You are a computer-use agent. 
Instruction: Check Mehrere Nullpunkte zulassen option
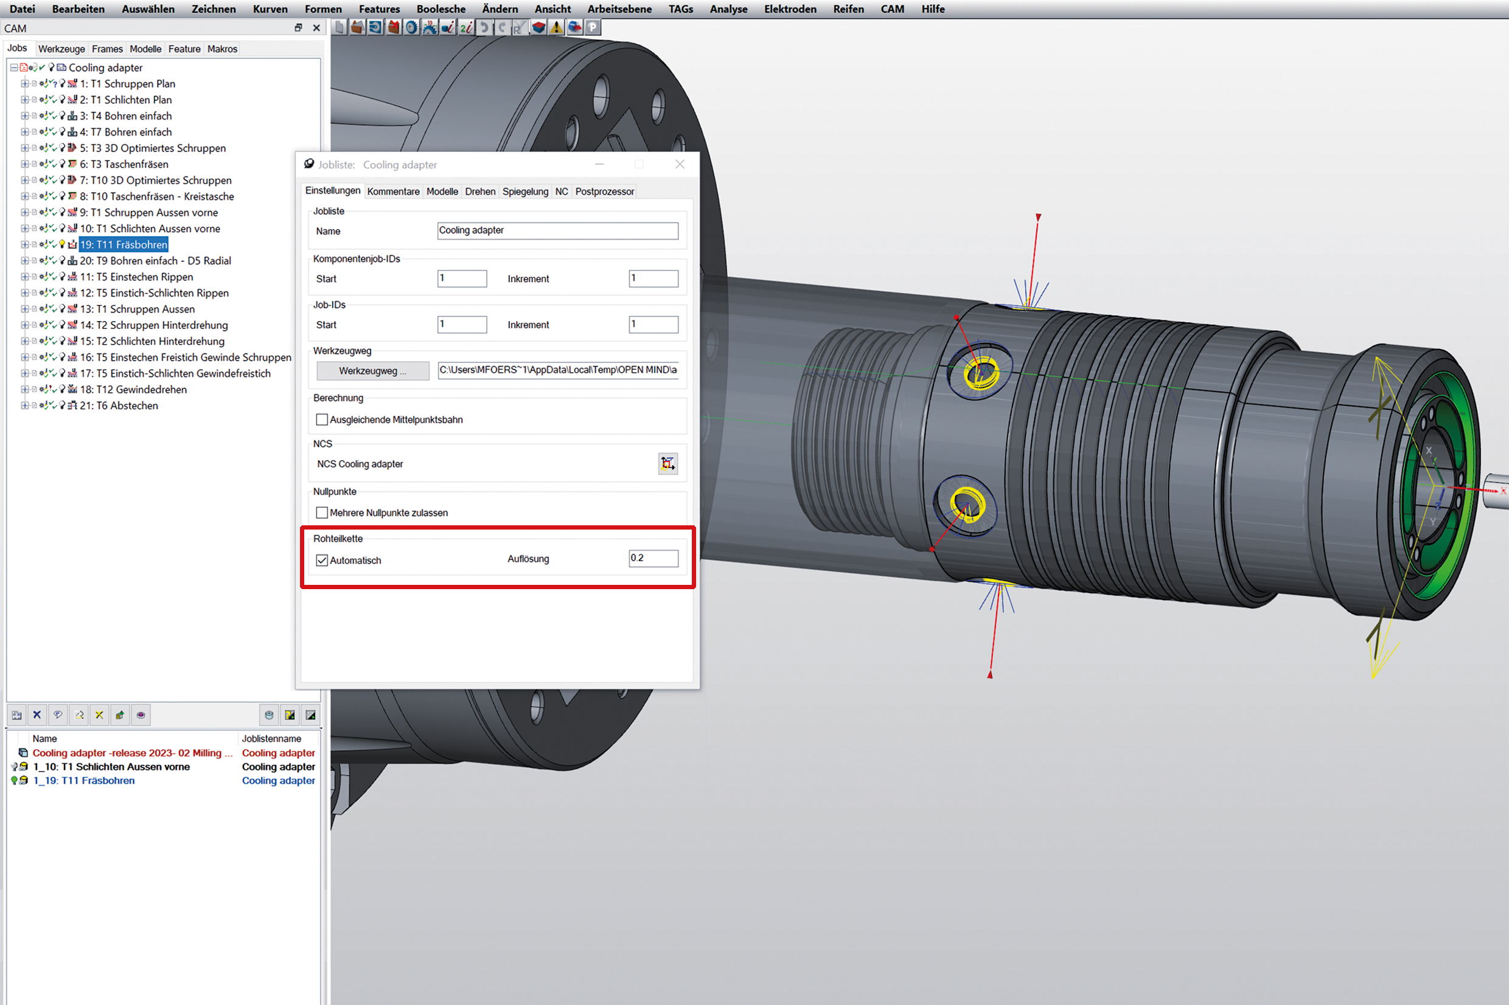click(x=322, y=513)
